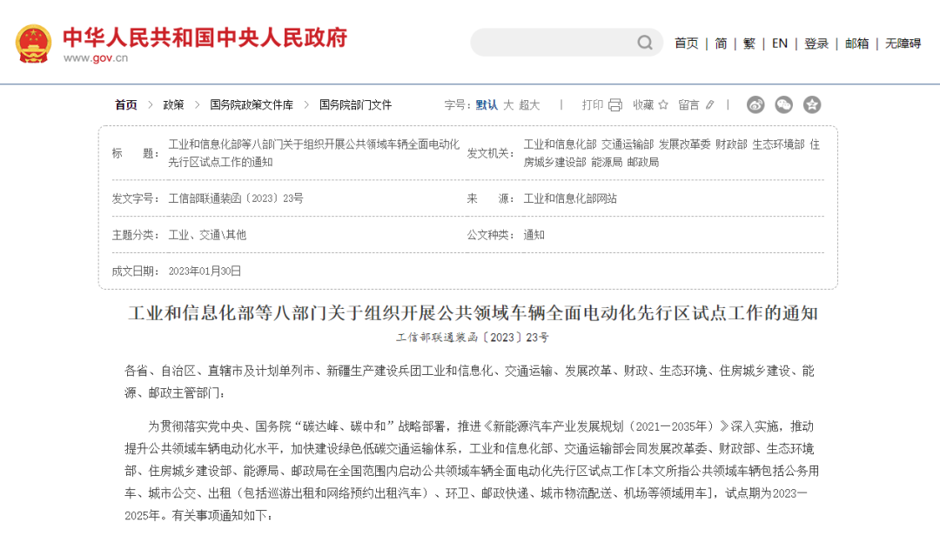
Task: Click the 邮箱 mailbox entry
Action: tap(856, 43)
